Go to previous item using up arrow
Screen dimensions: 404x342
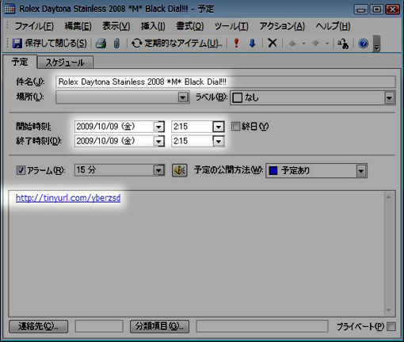tap(292, 44)
